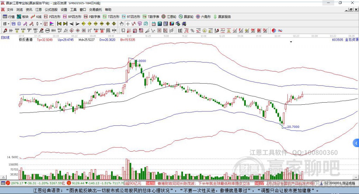Open the T数字表 number table

(151, 17)
